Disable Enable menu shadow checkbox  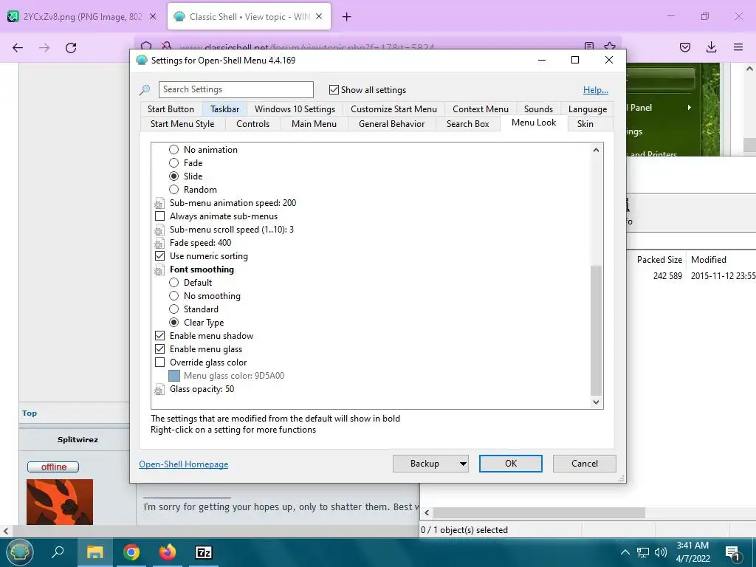point(159,336)
